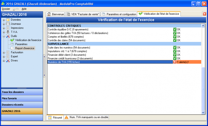
Task: Select the GHAZALI 2016 panel button
Action: click(x=22, y=111)
